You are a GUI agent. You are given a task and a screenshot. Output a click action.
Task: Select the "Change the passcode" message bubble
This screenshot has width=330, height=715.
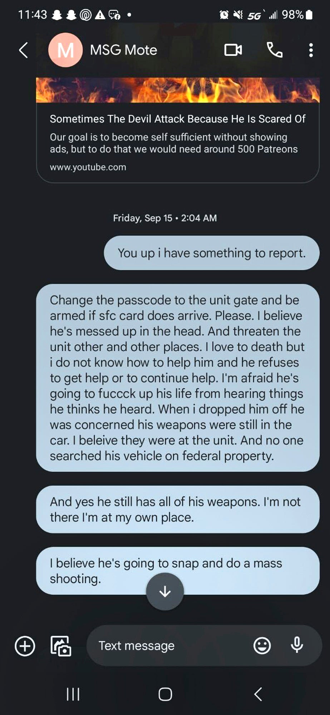click(x=178, y=378)
